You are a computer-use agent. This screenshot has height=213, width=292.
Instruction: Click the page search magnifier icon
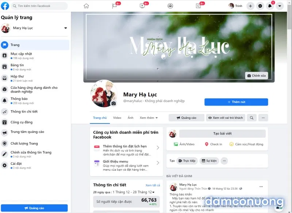click(x=251, y=118)
